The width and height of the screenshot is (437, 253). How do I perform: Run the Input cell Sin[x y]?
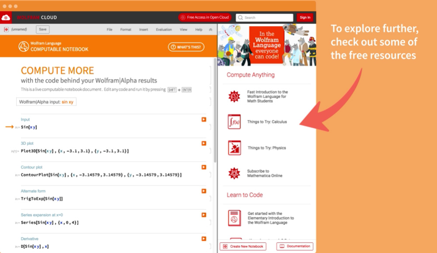(204, 119)
